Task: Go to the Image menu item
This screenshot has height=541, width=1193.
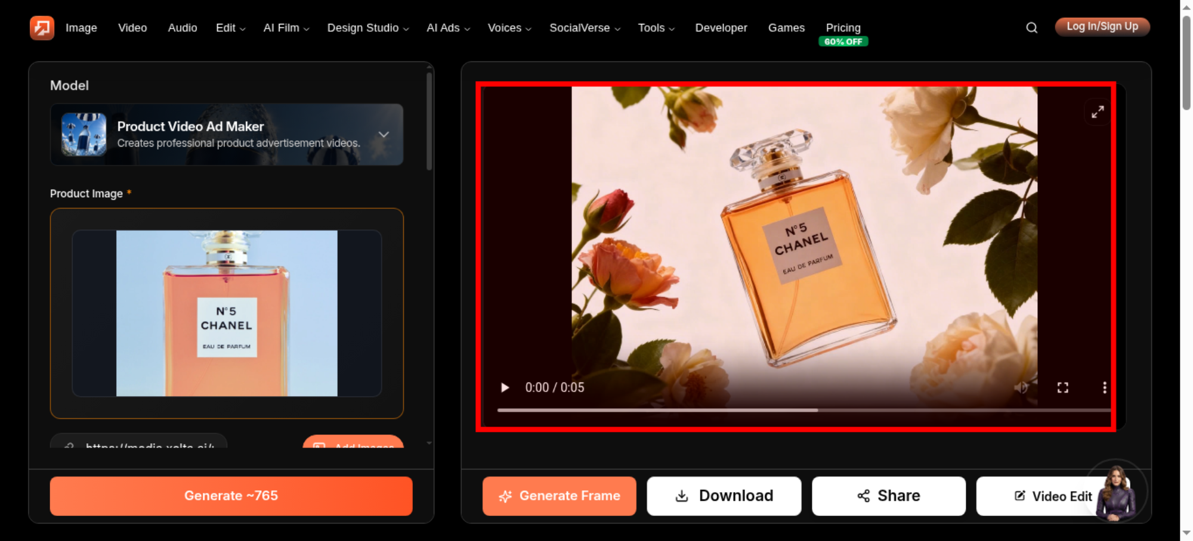Action: (x=81, y=28)
